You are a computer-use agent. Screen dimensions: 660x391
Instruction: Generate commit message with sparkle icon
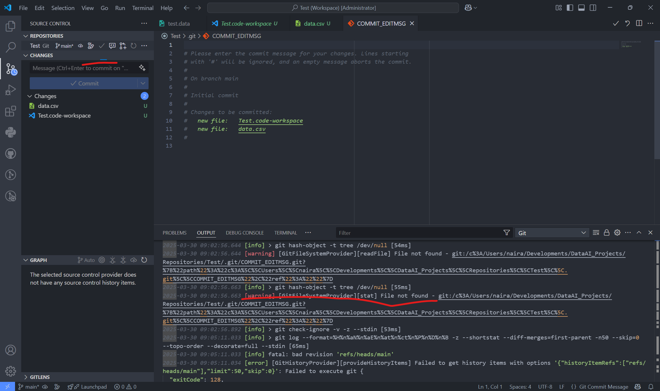(x=142, y=68)
